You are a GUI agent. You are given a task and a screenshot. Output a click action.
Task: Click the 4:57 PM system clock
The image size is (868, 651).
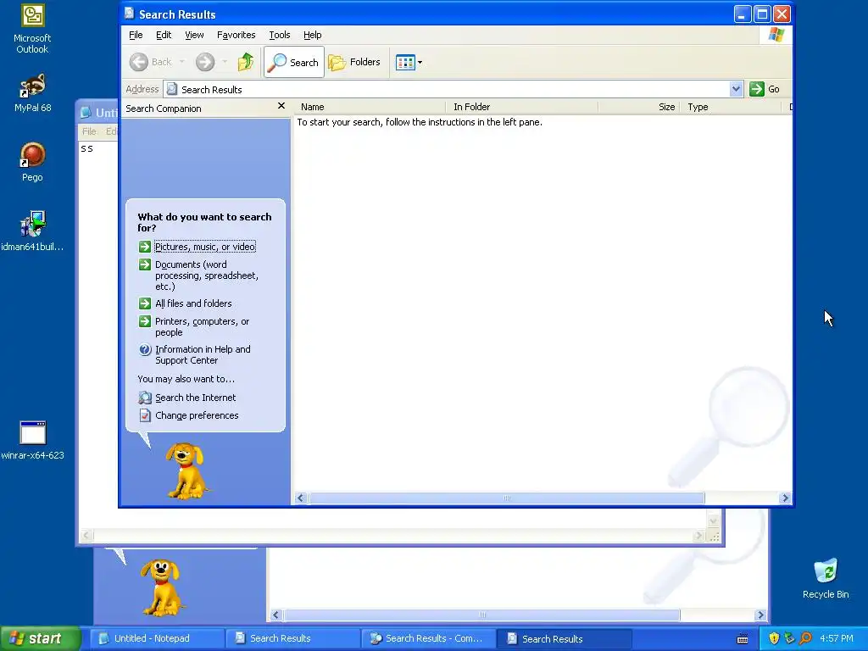pyautogui.click(x=837, y=638)
